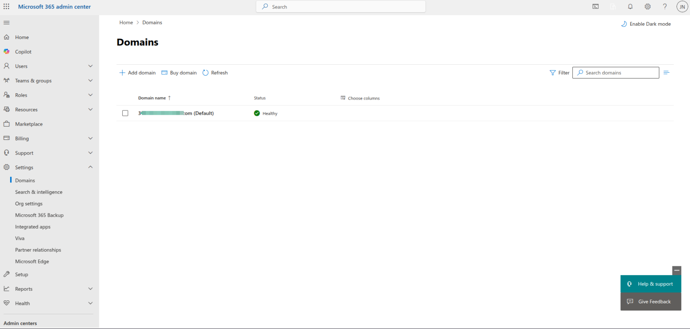
Task: Click Add domain button
Action: click(137, 73)
